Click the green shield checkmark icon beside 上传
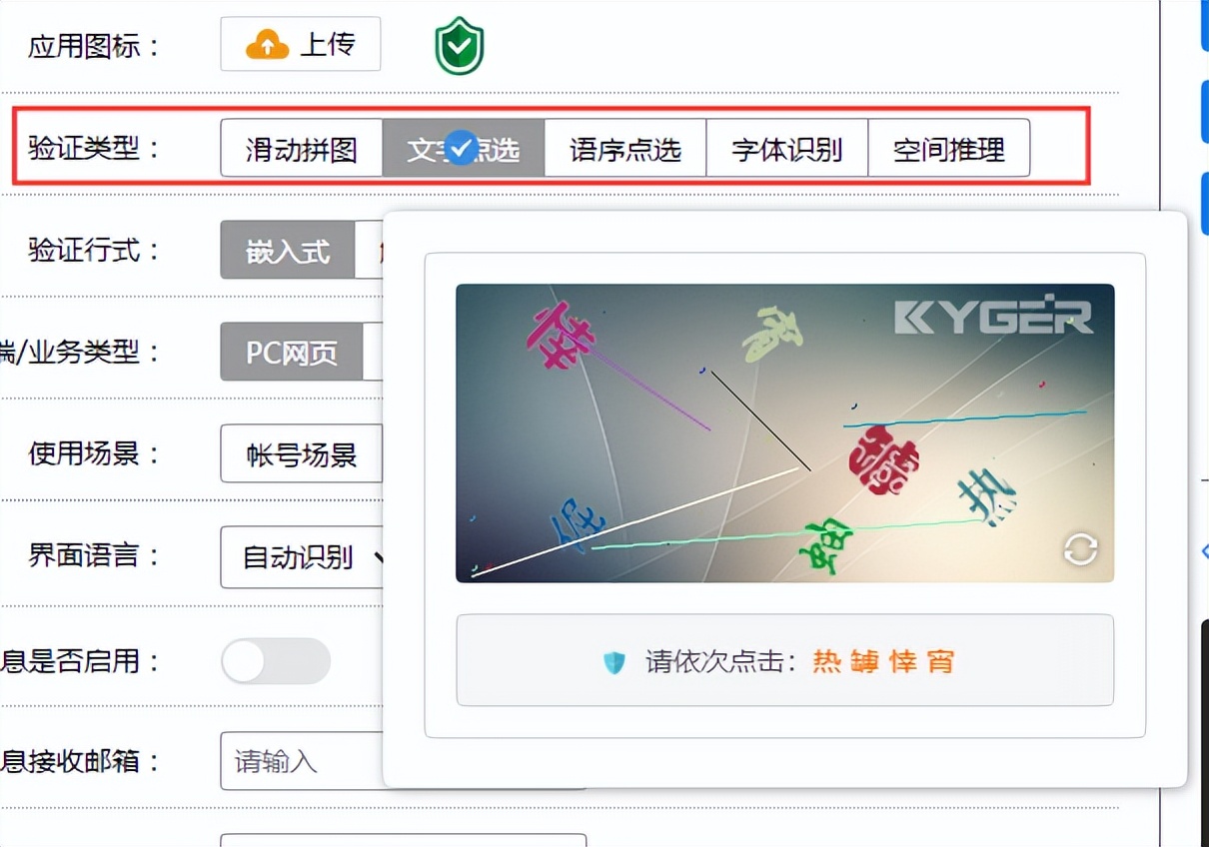 pyautogui.click(x=459, y=43)
